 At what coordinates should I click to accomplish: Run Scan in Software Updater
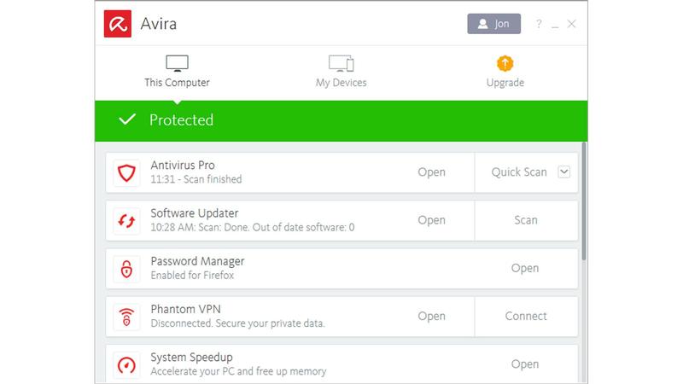(x=526, y=220)
